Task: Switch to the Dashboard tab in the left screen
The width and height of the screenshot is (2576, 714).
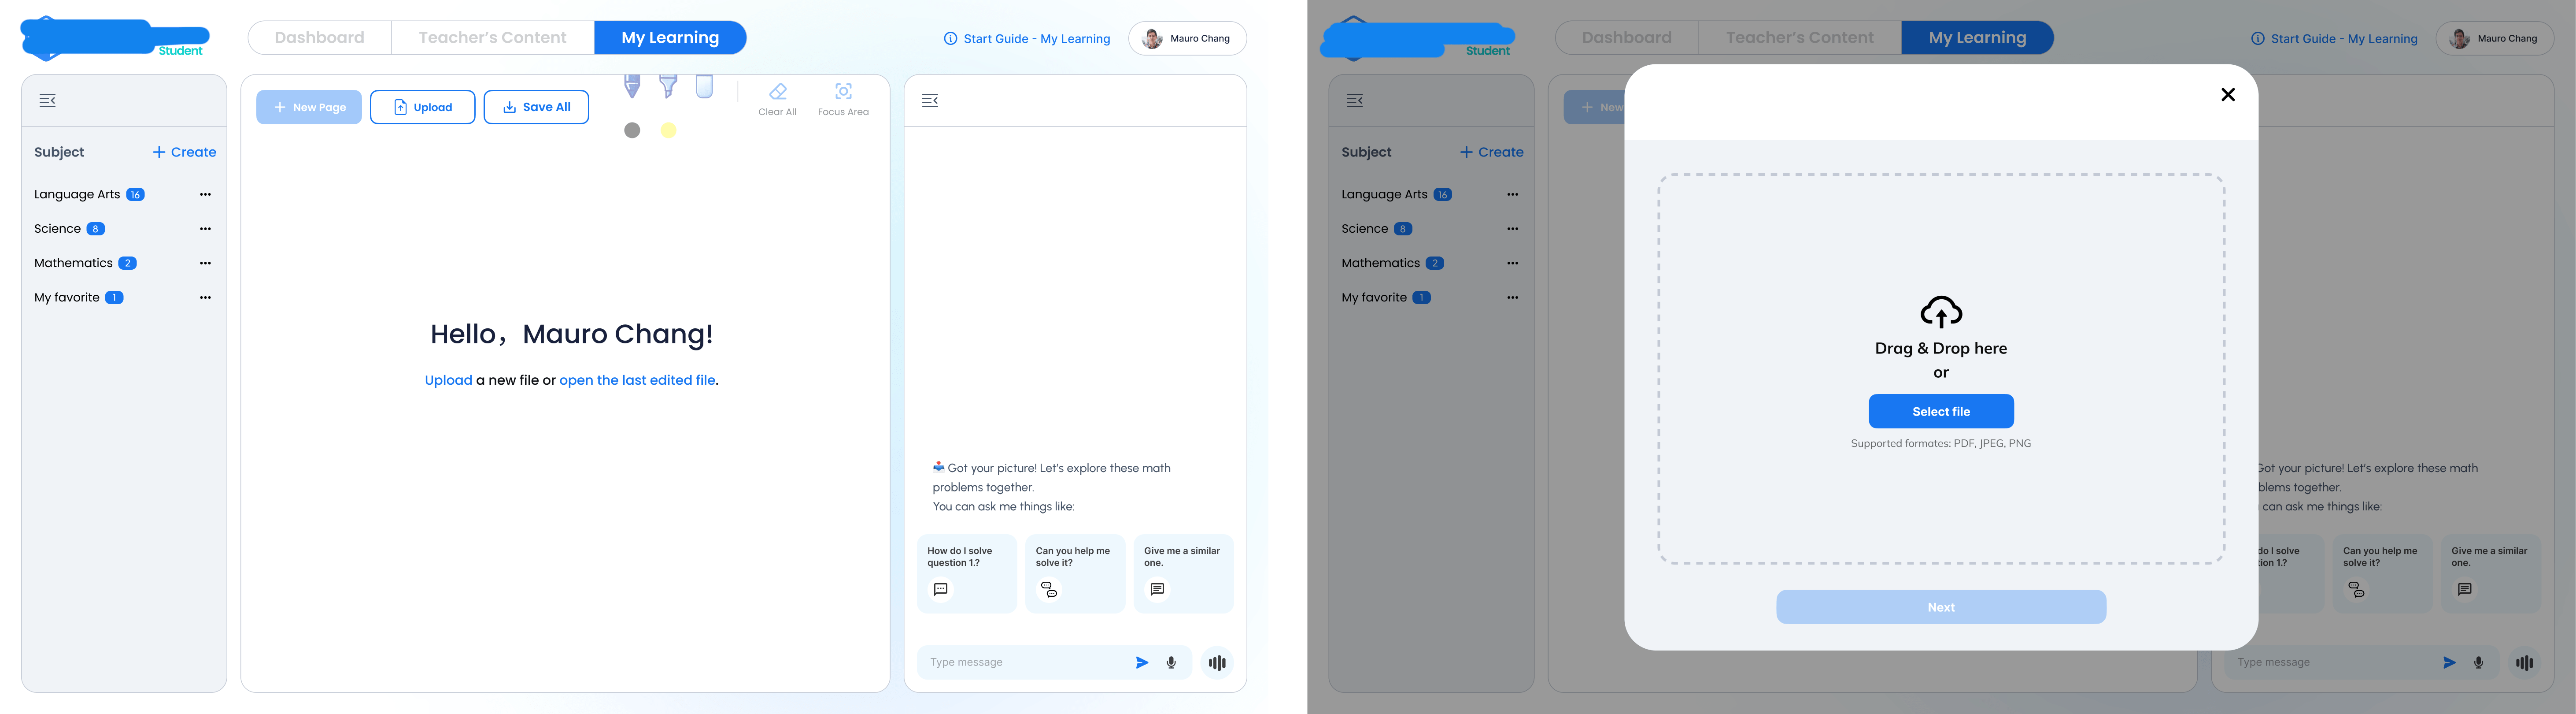Action: pyautogui.click(x=320, y=38)
